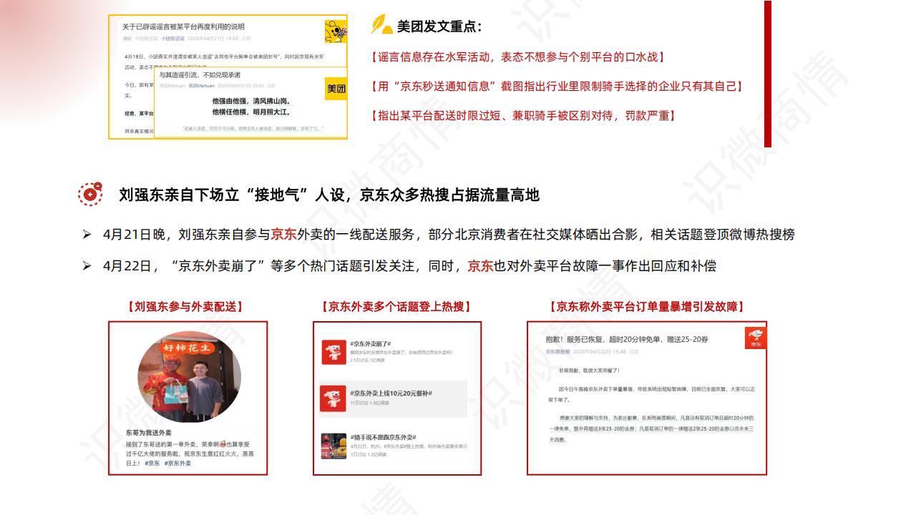
Task: Click the phrase 相关话题登顶微博热搜榜
Action: point(723,235)
